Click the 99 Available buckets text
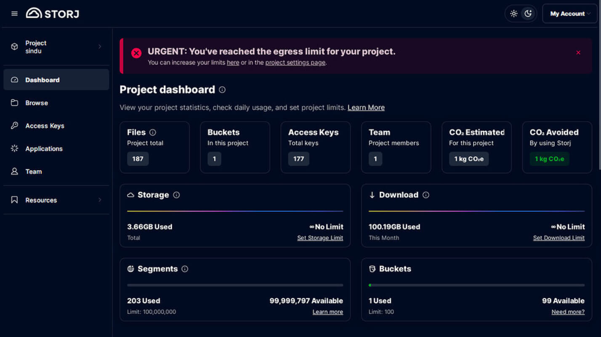The width and height of the screenshot is (601, 337). pyautogui.click(x=563, y=301)
